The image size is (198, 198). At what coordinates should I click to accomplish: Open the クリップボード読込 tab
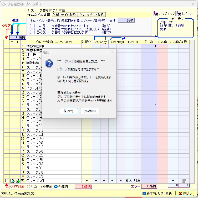pos(92,15)
